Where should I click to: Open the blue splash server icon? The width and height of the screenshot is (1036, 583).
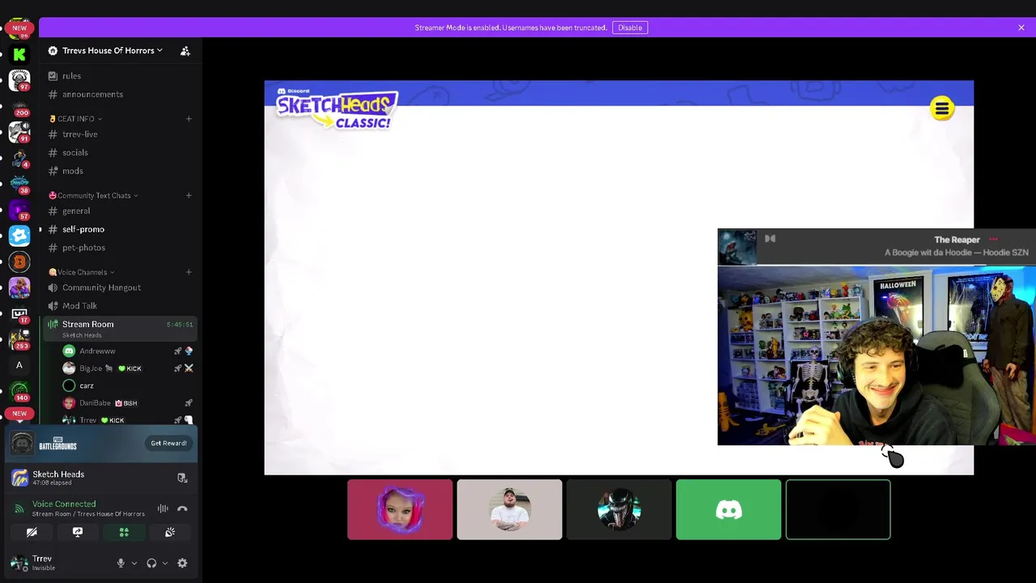tap(19, 236)
